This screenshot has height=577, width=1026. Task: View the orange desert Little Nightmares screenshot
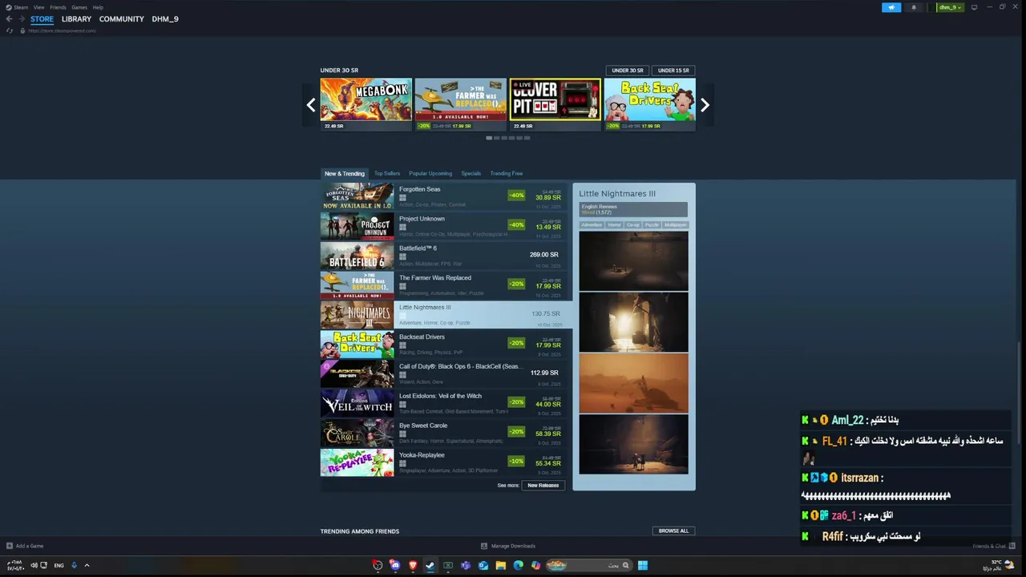pos(633,382)
